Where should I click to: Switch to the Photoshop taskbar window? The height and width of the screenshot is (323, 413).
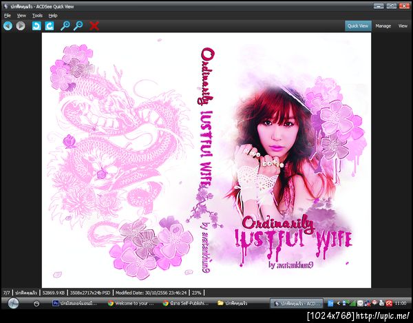click(75, 304)
